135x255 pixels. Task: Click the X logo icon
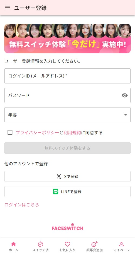pyautogui.click(x=59, y=176)
